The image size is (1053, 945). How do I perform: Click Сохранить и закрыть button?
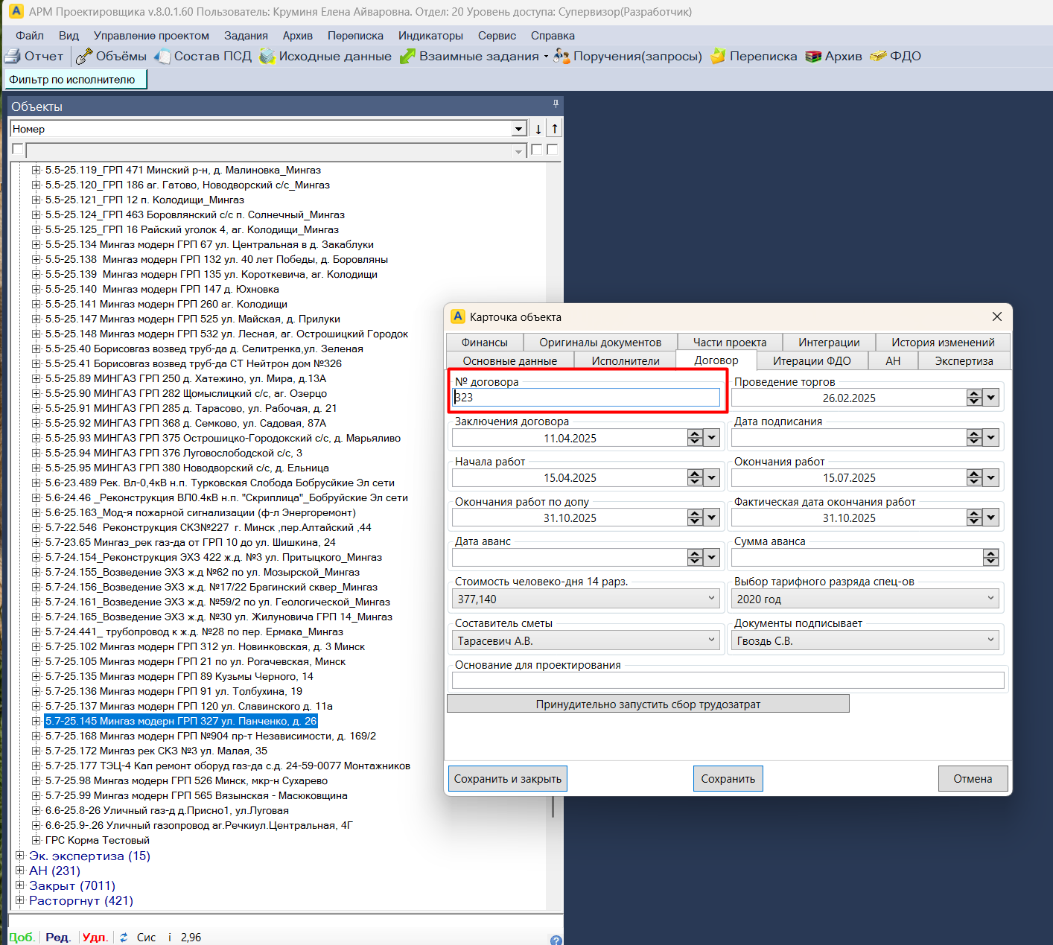[x=507, y=779]
